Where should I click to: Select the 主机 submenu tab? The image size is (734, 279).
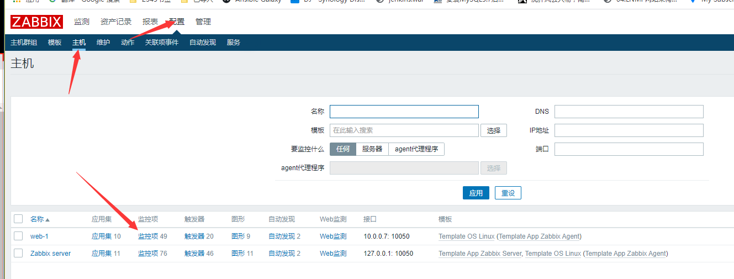point(79,43)
